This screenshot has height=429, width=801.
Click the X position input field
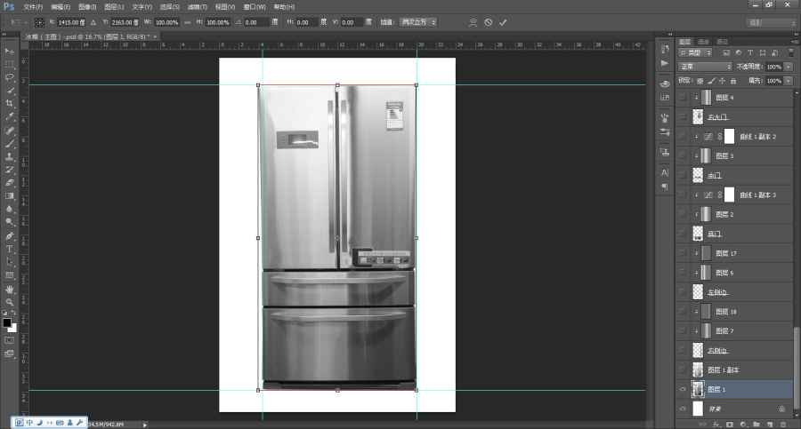[x=71, y=22]
